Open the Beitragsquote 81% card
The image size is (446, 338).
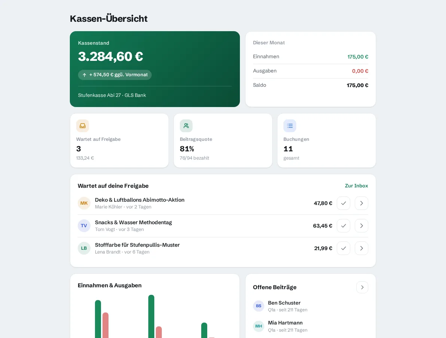pyautogui.click(x=223, y=140)
